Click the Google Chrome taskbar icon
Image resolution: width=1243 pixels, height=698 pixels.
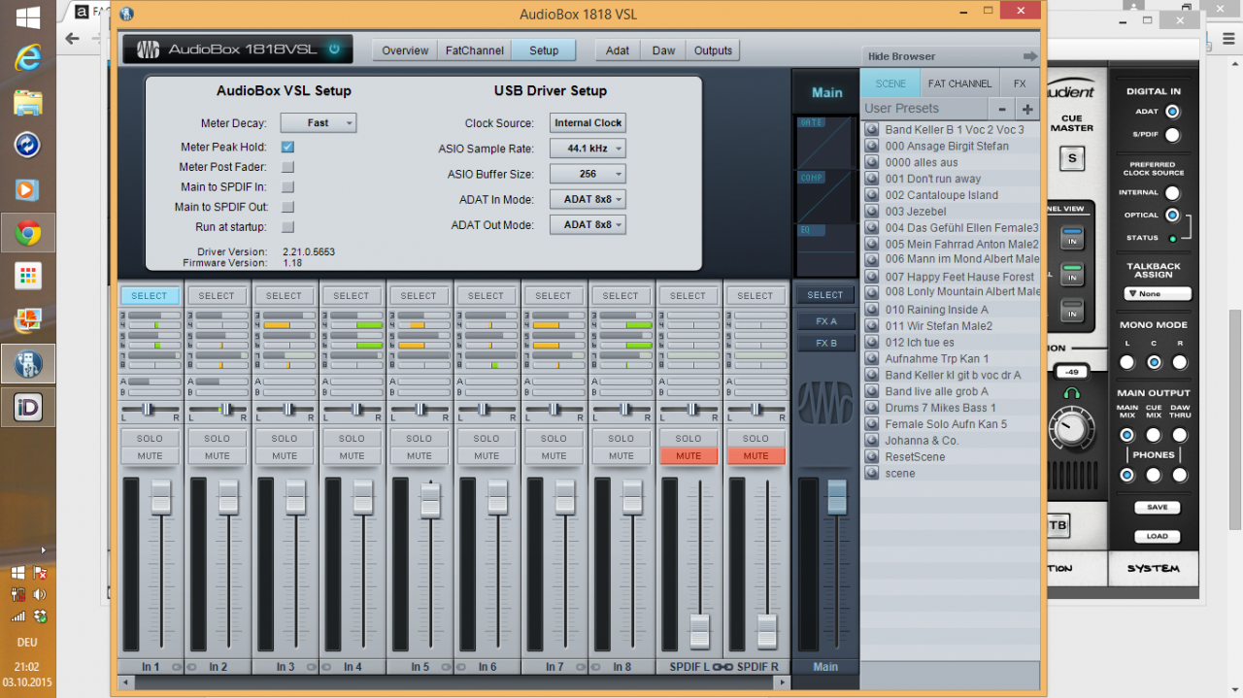[x=27, y=233]
